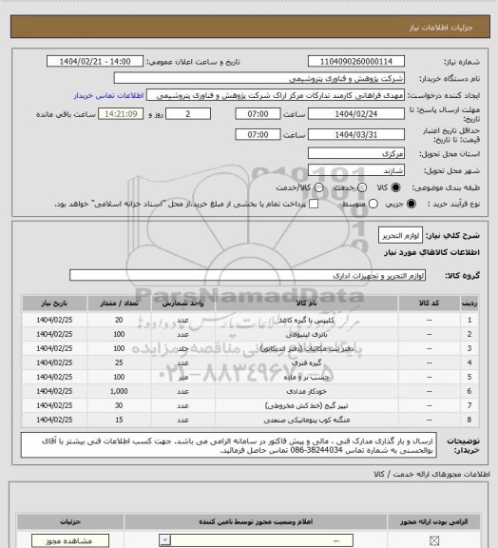Click the delivery province field مرکزی

(x=356, y=153)
